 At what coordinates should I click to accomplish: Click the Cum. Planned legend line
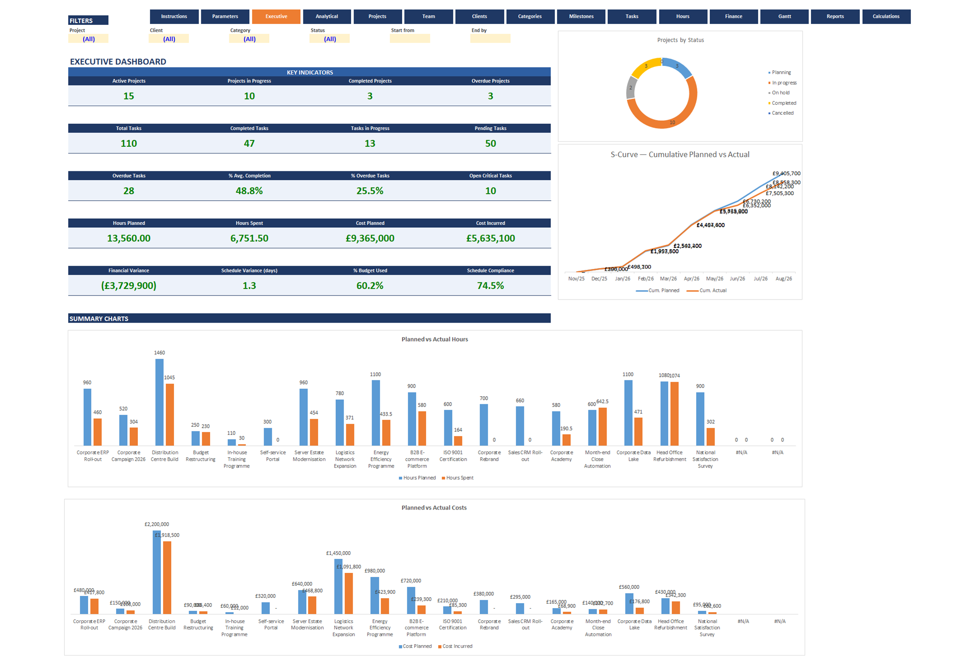tap(642, 291)
